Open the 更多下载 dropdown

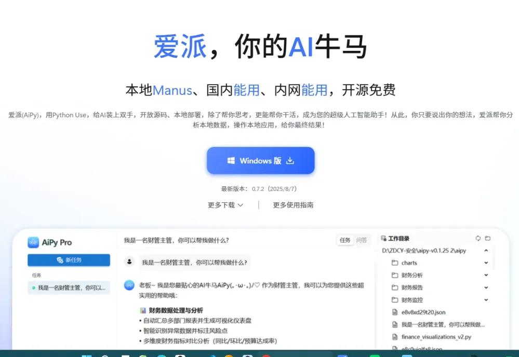click(x=225, y=205)
